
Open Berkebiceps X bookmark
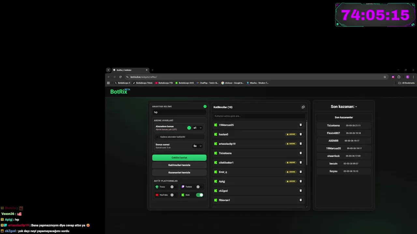[122, 83]
